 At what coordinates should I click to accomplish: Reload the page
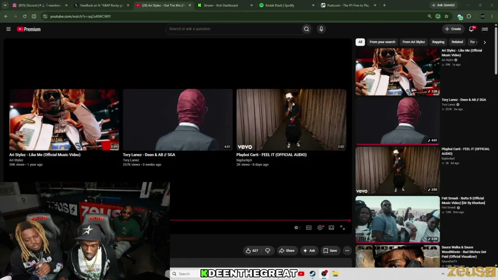(25, 16)
